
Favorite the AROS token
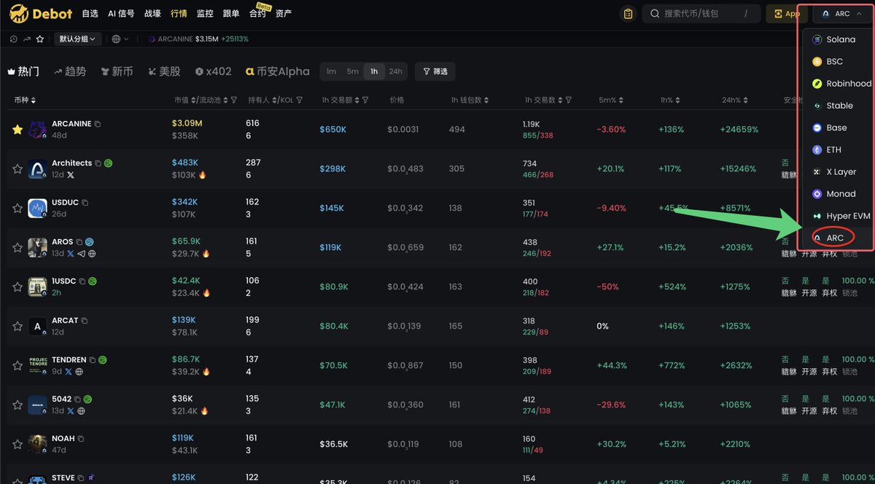pyautogui.click(x=17, y=248)
